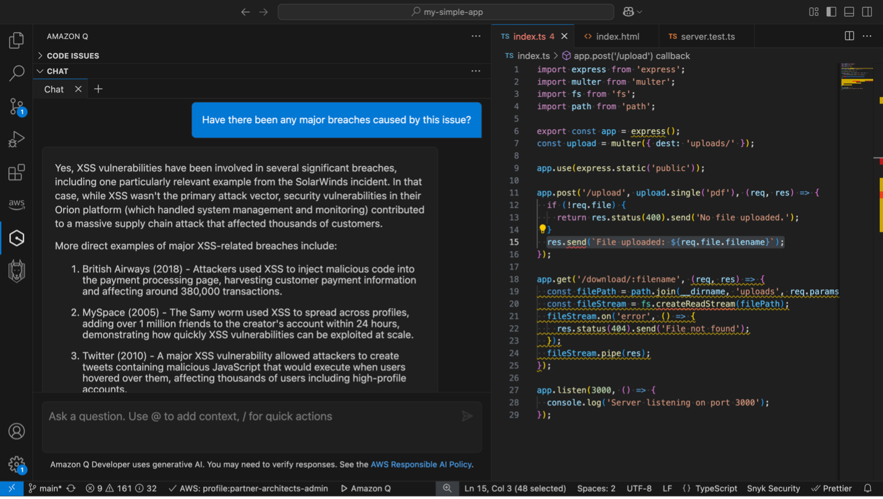Open the AWS Toolkit sidebar view
Image resolution: width=883 pixels, height=499 pixels.
pyautogui.click(x=16, y=204)
